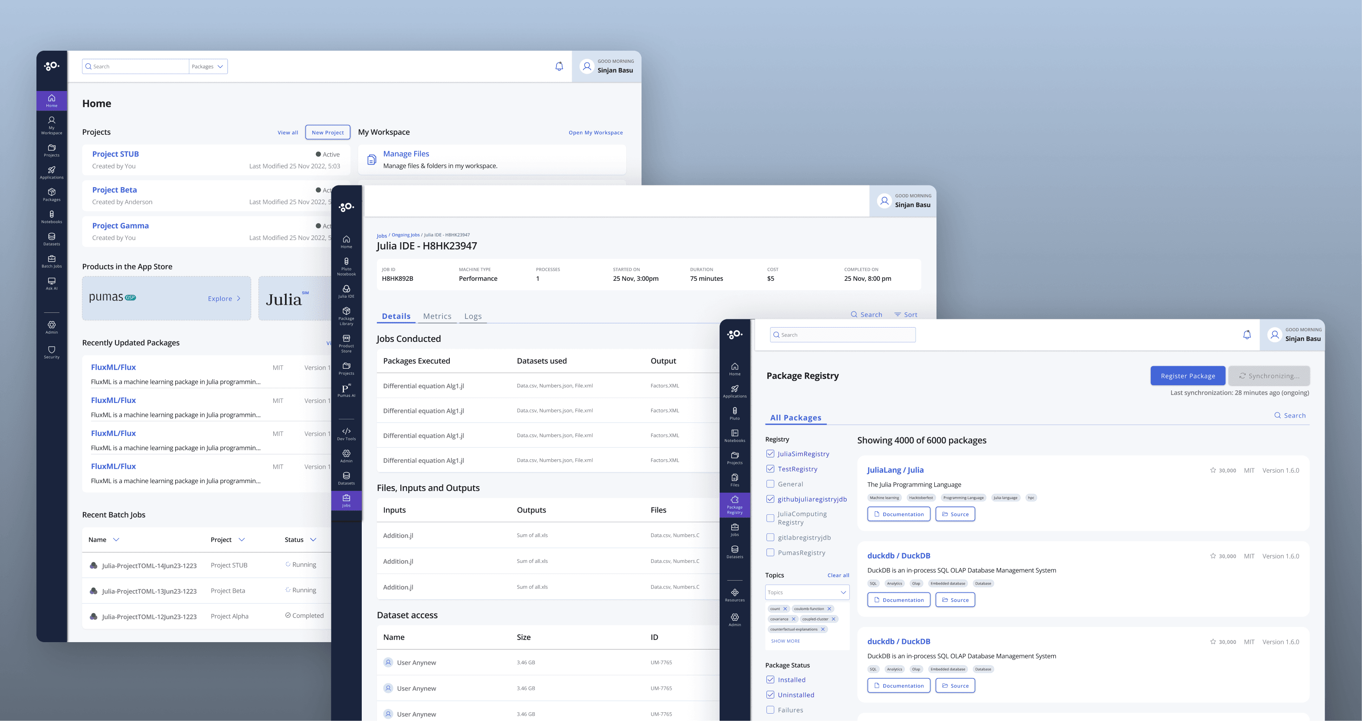Switch to the Metrics tab
The image size is (1362, 721).
click(437, 316)
